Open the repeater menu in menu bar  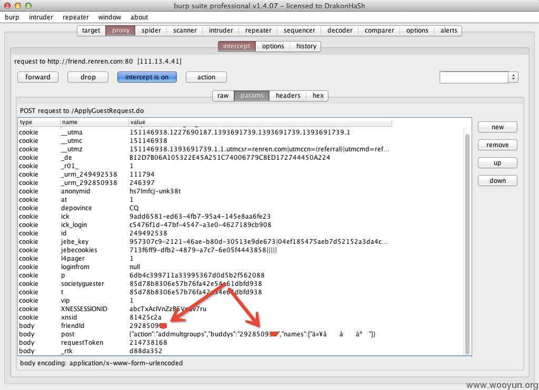click(76, 17)
